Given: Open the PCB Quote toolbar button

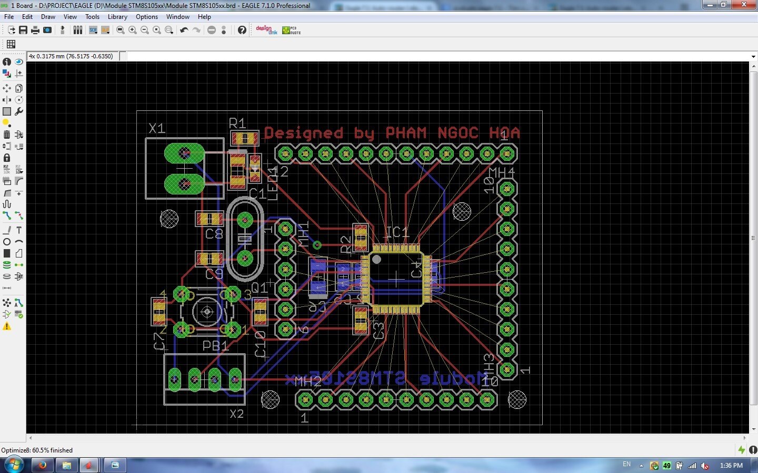Looking at the screenshot, I should 291,30.
